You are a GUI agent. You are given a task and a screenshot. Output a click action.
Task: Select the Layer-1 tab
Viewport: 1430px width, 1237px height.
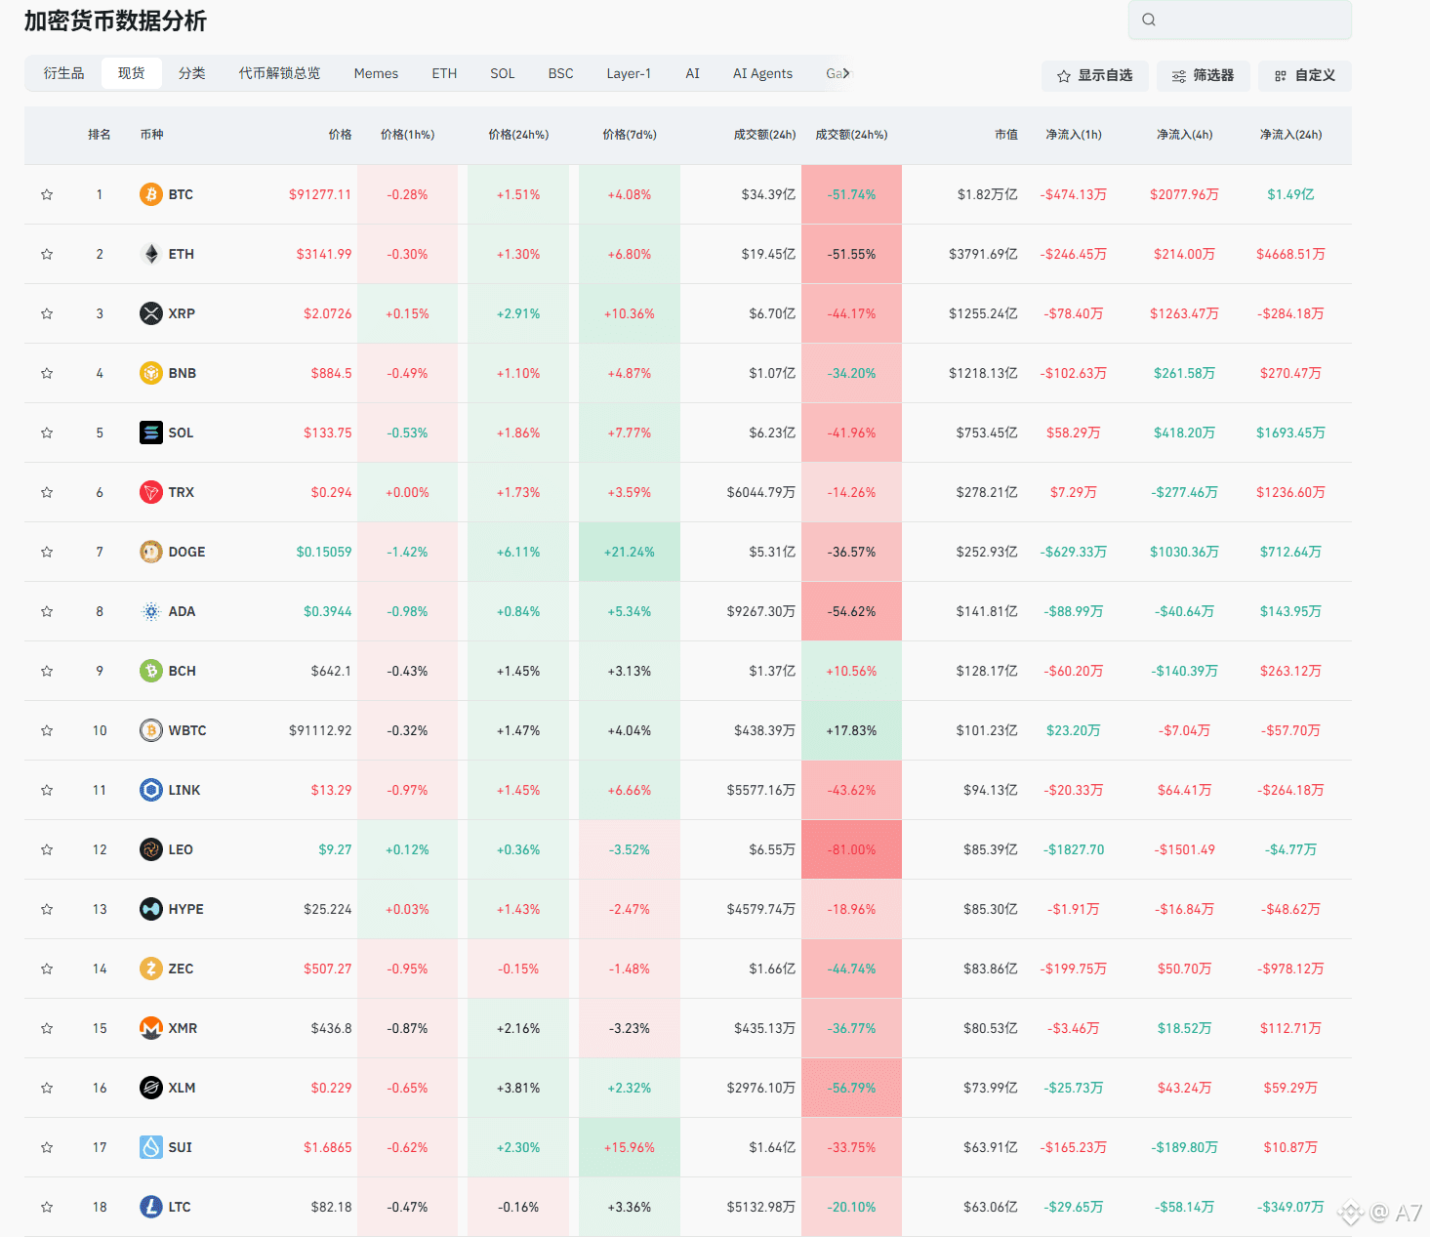pos(629,73)
